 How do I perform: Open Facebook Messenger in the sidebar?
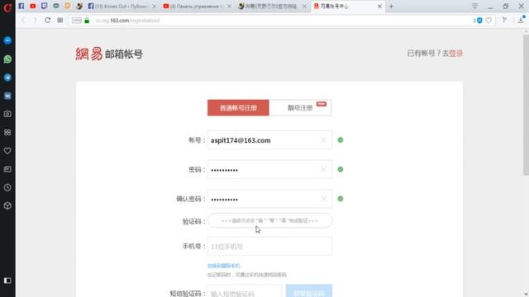point(7,40)
